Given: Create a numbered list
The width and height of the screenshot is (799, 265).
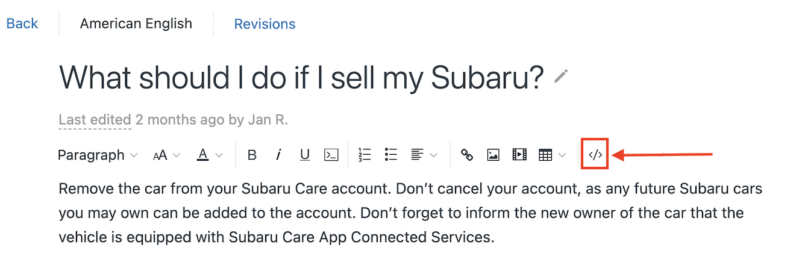Looking at the screenshot, I should (364, 155).
